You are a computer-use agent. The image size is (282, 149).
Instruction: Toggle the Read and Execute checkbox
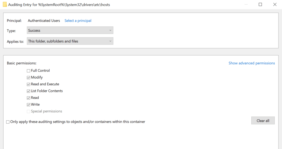[28, 84]
